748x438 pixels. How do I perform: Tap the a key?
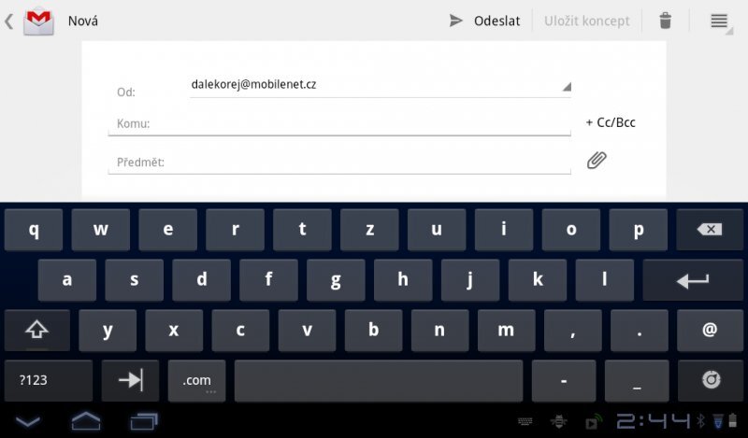(x=67, y=280)
